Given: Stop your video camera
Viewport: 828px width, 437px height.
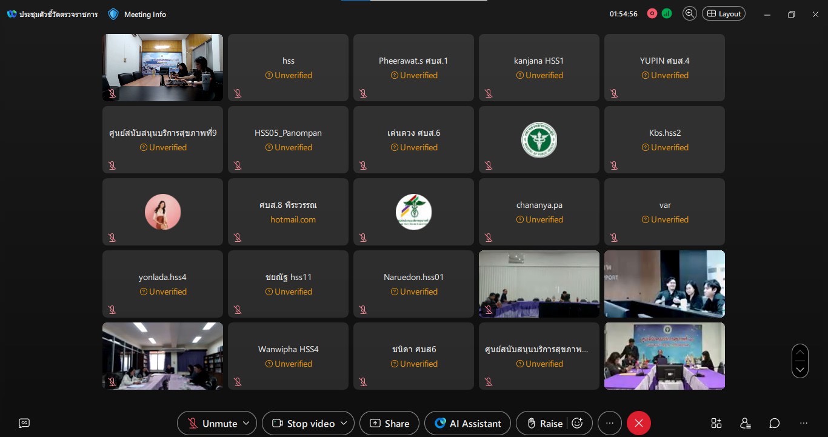Looking at the screenshot, I should (304, 424).
